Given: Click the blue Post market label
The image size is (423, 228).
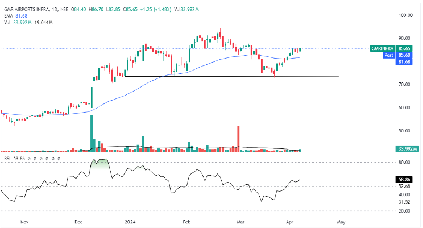Looking at the screenshot, I should [x=389, y=55].
